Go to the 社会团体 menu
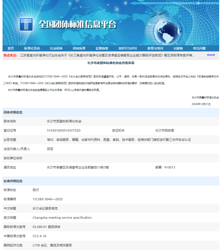The height and width of the screenshot is (250, 222). tap(56, 48)
